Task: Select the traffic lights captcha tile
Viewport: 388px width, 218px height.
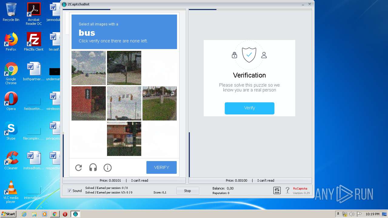Action: click(x=124, y=103)
